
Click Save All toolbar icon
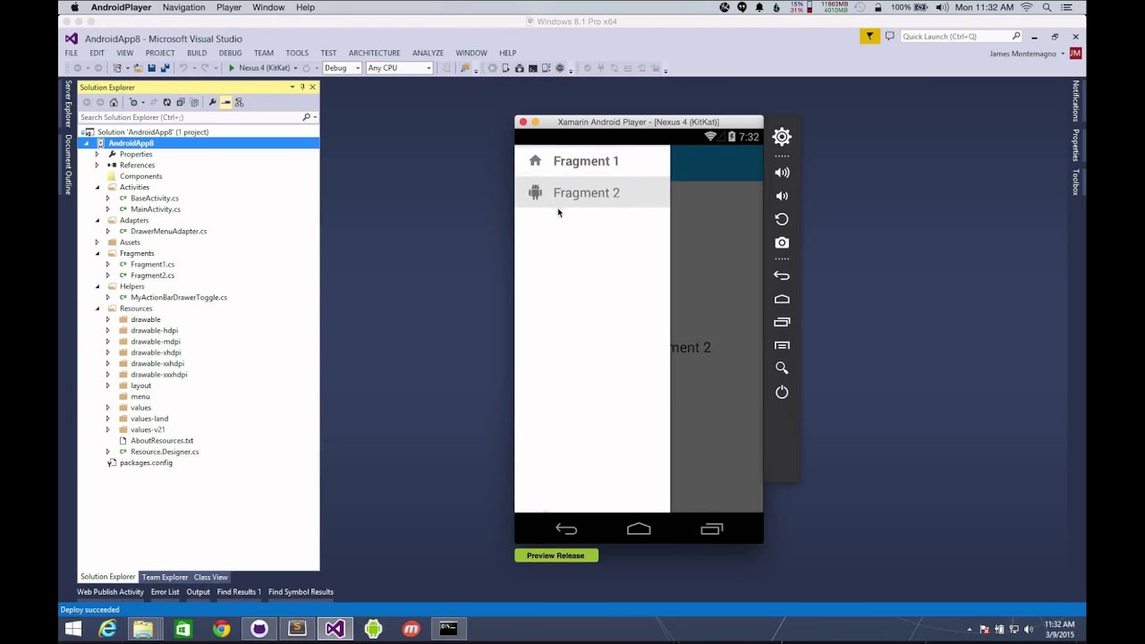[165, 68]
